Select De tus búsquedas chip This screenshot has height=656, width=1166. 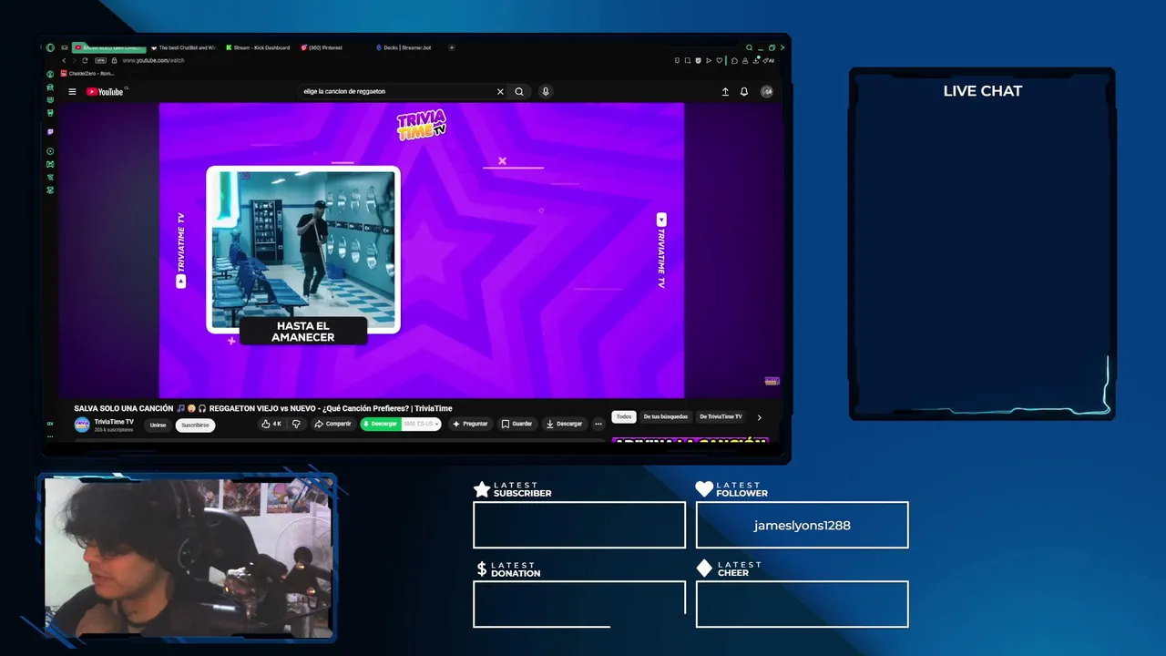(666, 416)
